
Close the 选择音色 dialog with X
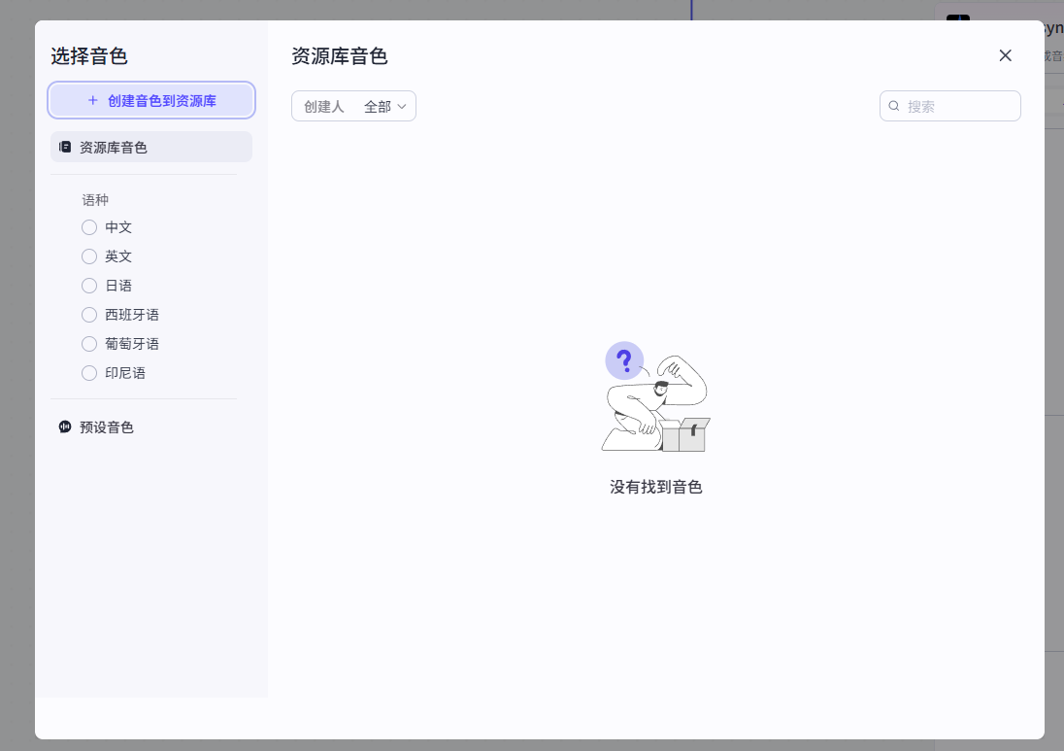(x=1005, y=55)
